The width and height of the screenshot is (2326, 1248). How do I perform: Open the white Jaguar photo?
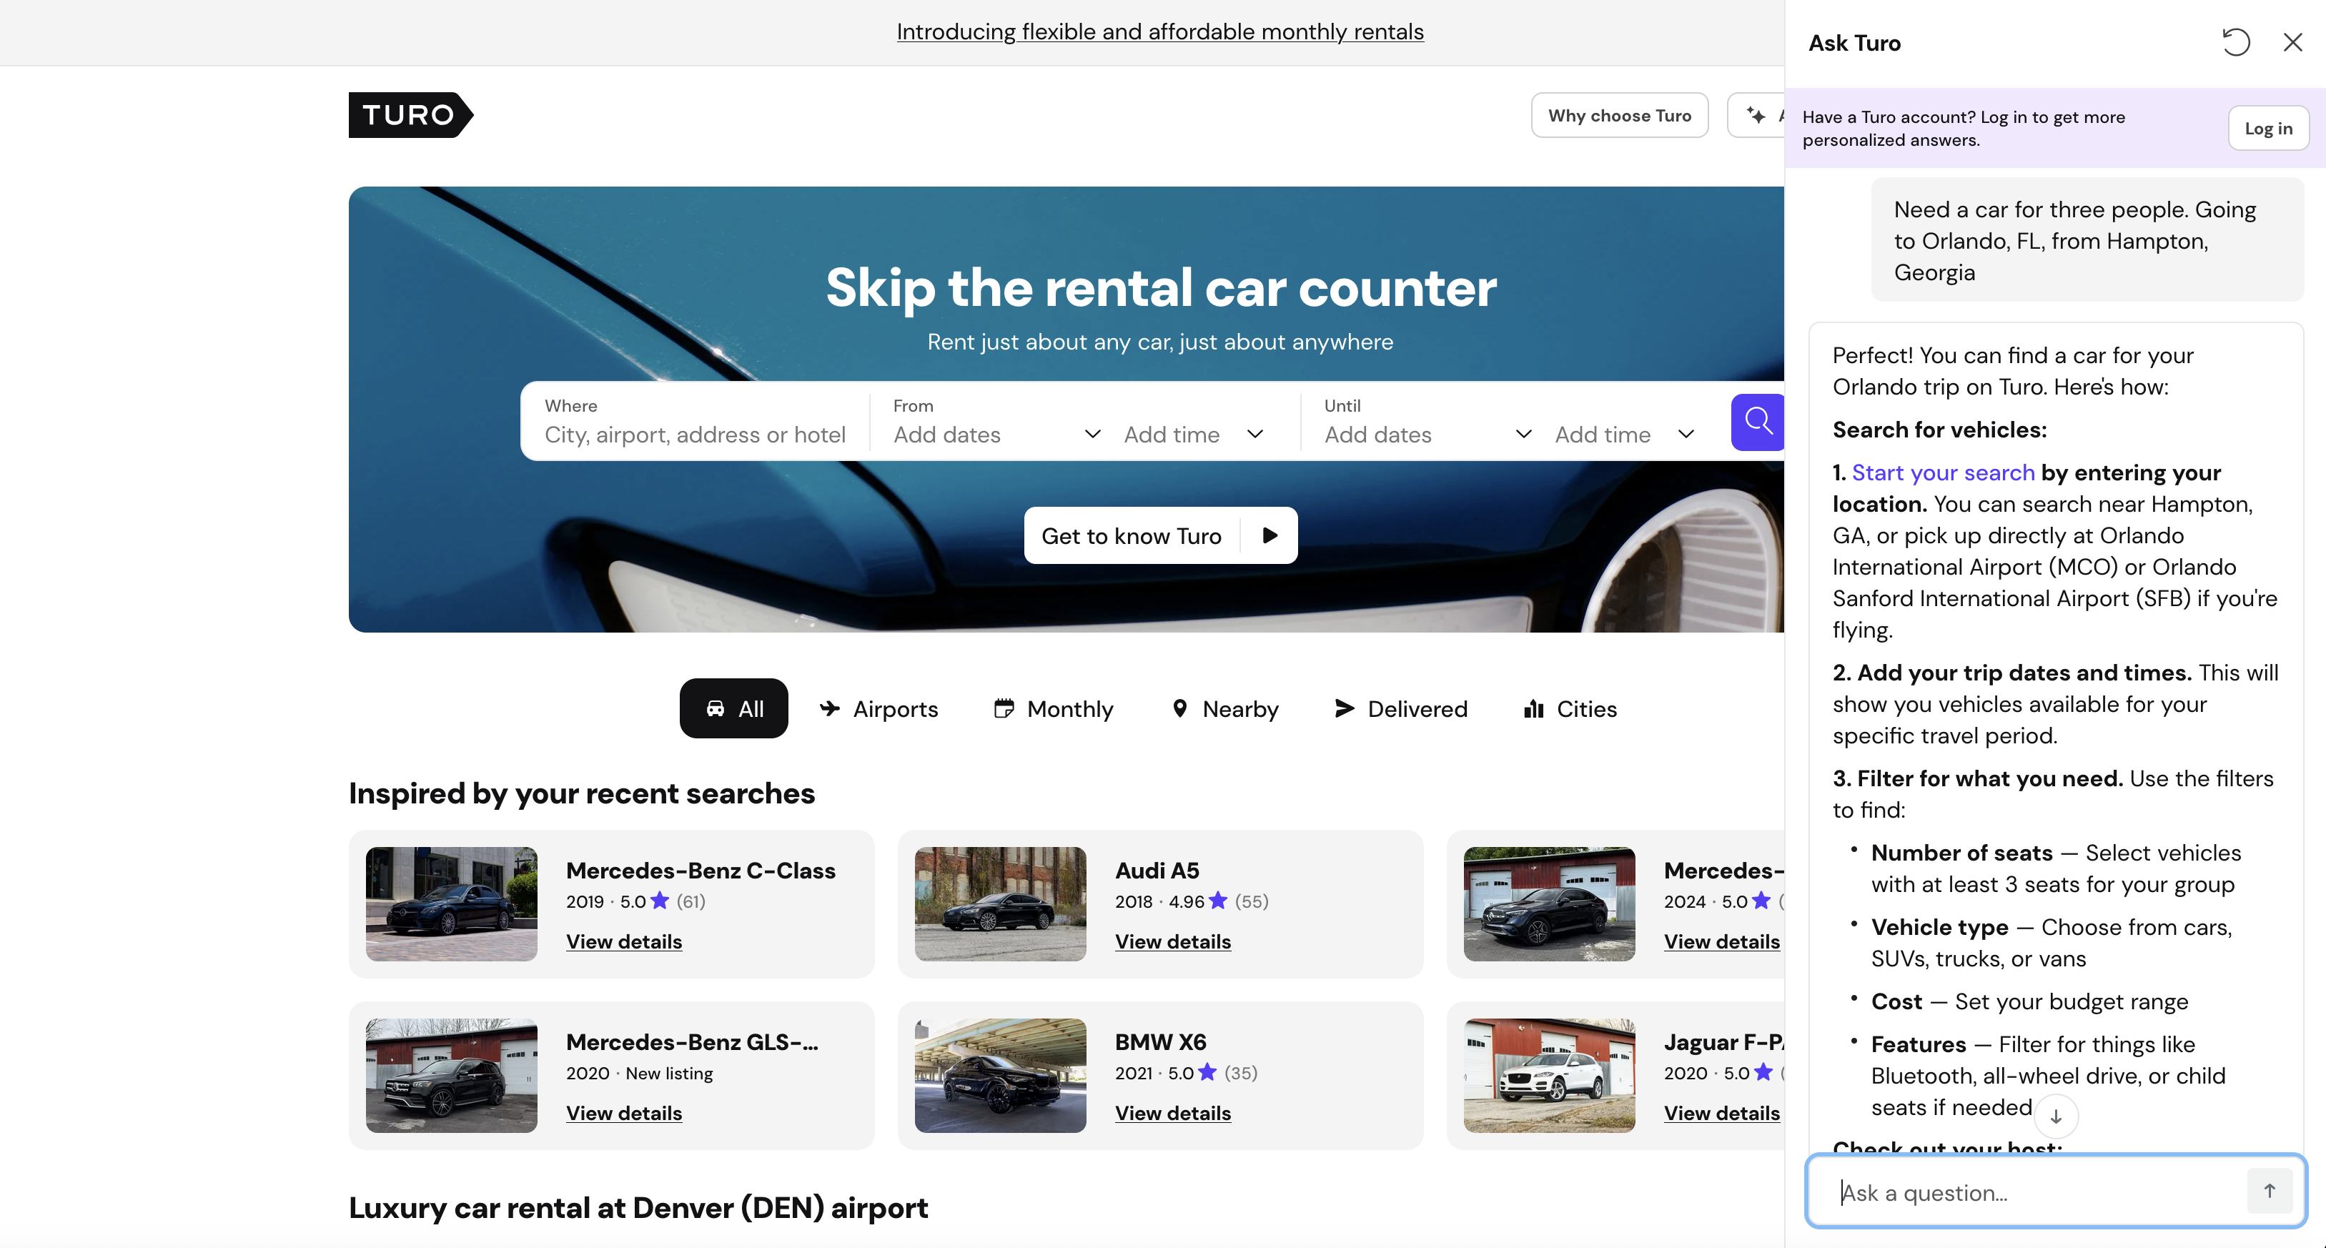point(1550,1076)
